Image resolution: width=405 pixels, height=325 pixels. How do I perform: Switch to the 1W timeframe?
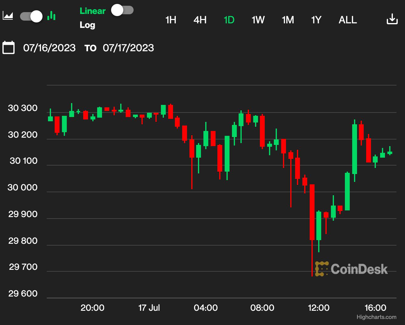pos(258,20)
